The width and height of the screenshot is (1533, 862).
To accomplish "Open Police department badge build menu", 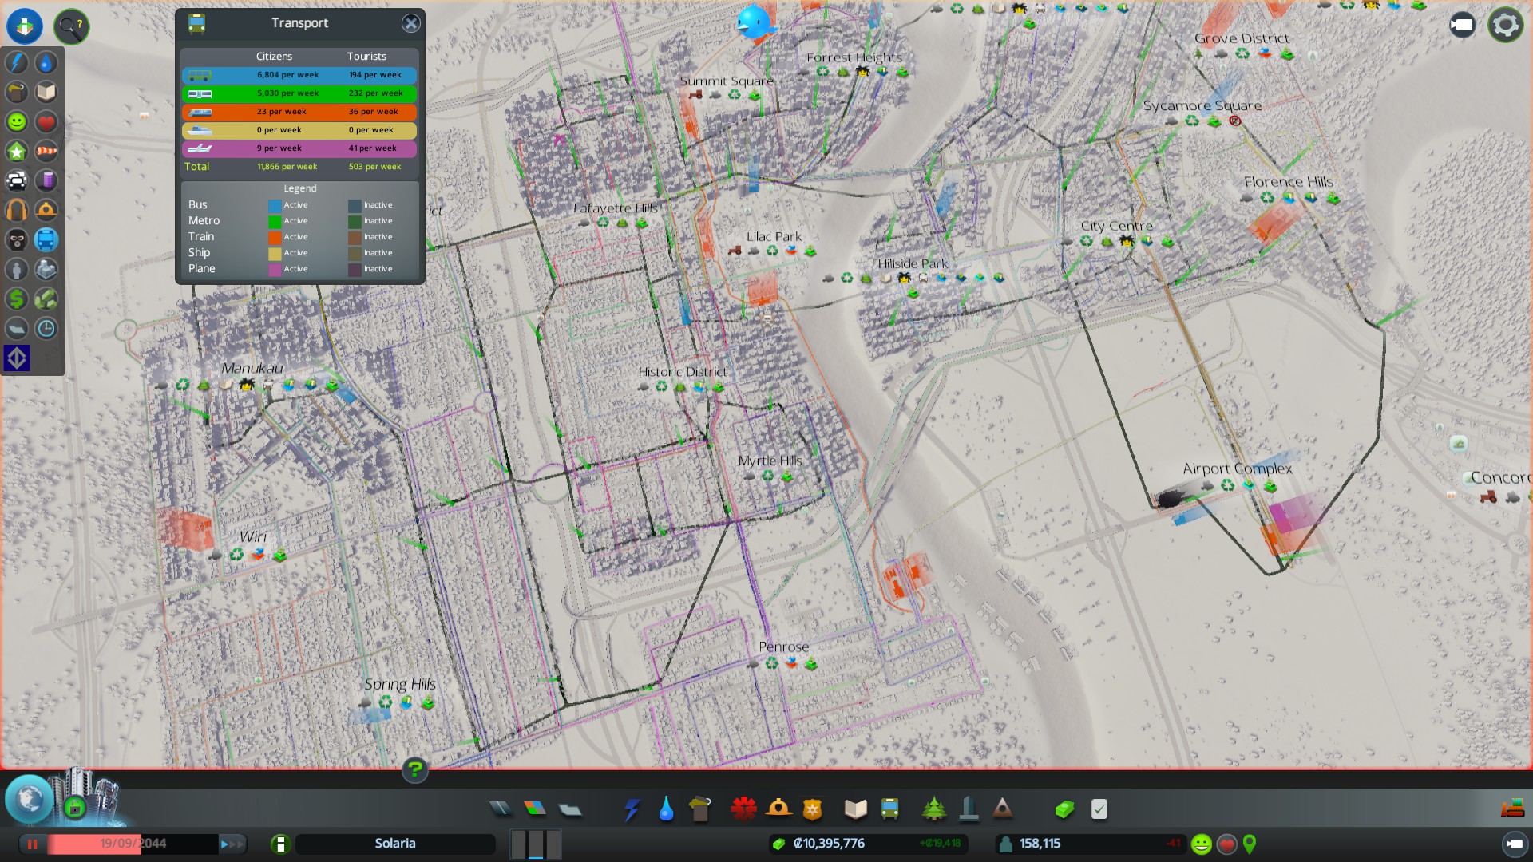I will pos(812,809).
